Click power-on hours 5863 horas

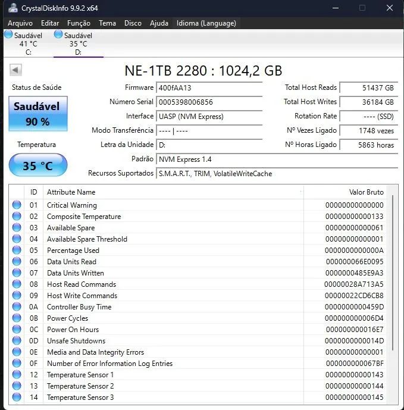369,145
